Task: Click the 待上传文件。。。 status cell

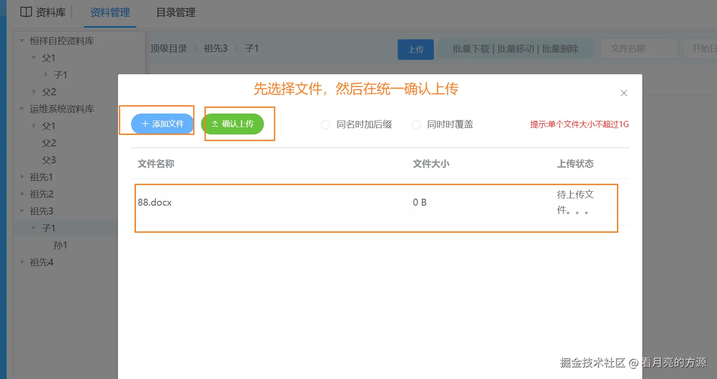Action: pyautogui.click(x=575, y=202)
